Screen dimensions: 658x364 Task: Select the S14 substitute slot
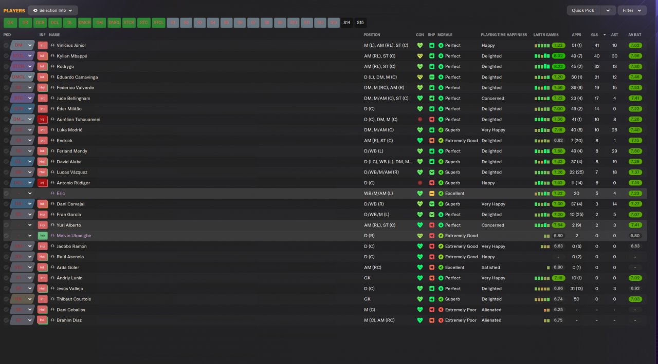(346, 23)
